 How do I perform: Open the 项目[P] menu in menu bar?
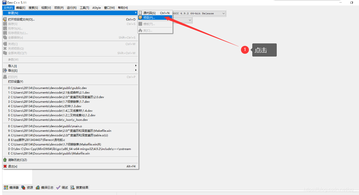click(x=59, y=8)
